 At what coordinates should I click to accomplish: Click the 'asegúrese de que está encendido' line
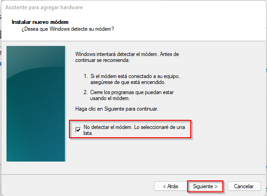[128, 82]
